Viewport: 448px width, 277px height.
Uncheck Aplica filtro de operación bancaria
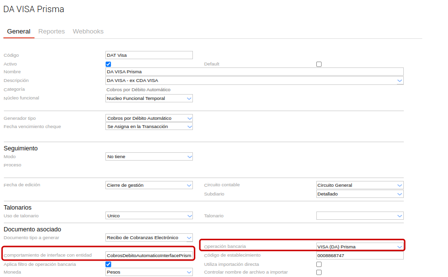pyautogui.click(x=108, y=264)
